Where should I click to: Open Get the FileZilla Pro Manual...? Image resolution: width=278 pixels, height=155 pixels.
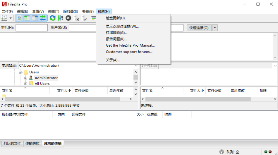pos(133,45)
